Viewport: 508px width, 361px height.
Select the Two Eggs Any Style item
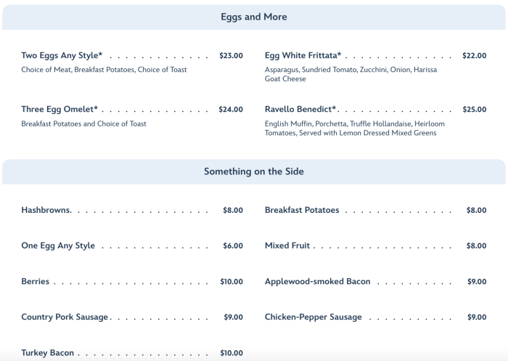[x=62, y=55]
